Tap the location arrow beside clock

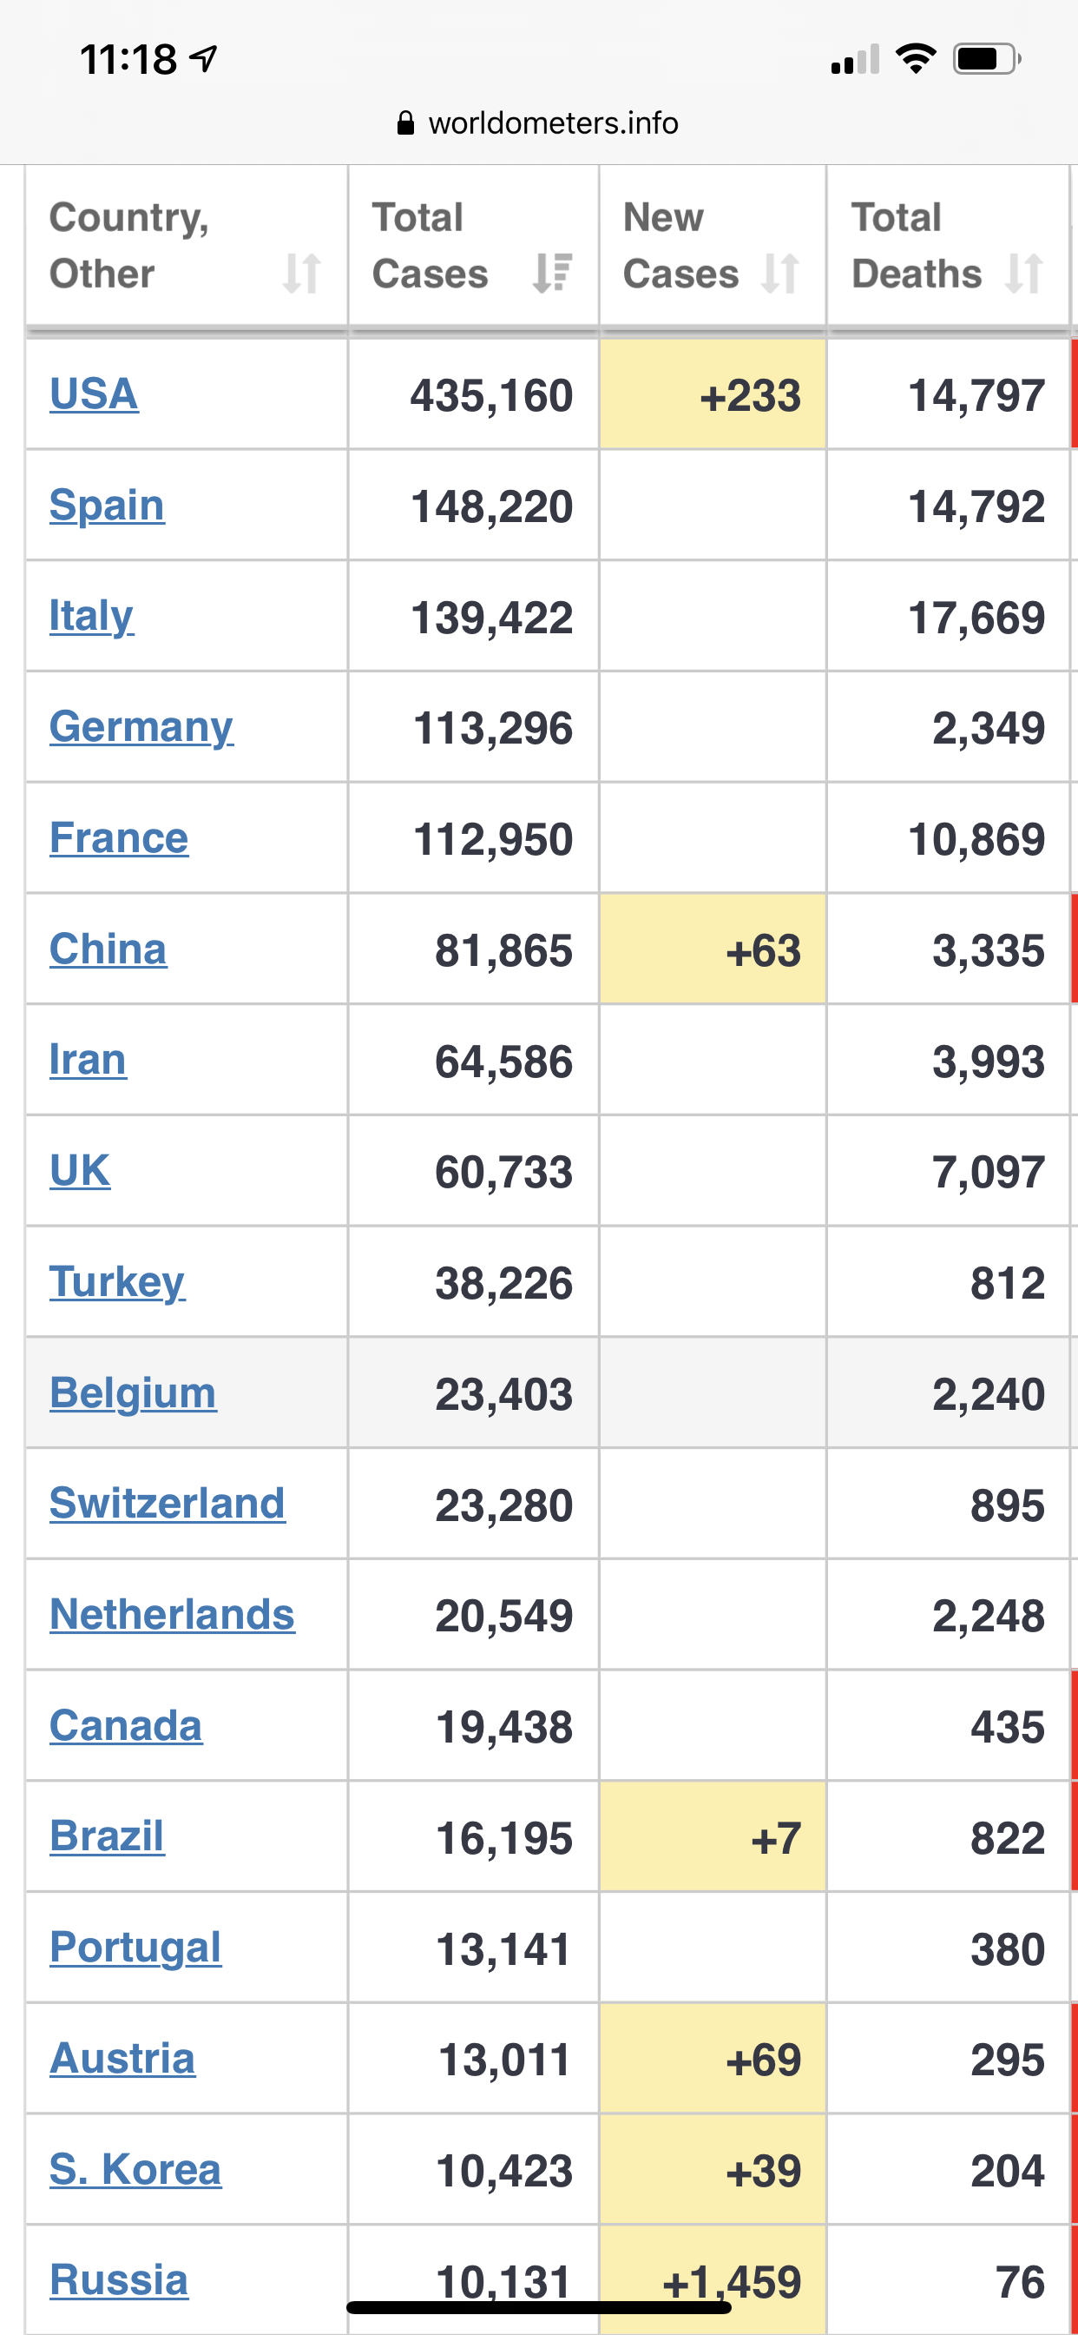204,59
